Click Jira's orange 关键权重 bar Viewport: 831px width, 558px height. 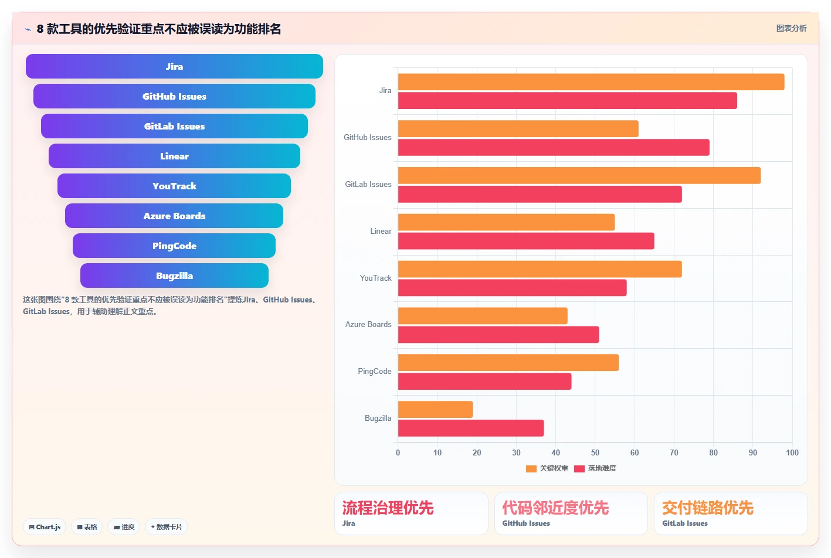pyautogui.click(x=591, y=82)
